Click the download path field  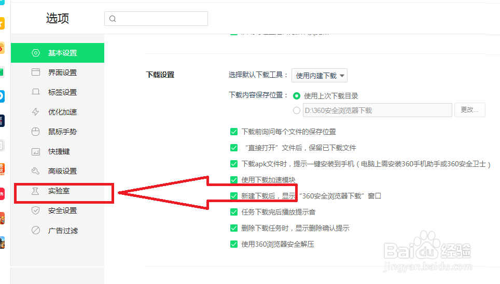tap(378, 110)
